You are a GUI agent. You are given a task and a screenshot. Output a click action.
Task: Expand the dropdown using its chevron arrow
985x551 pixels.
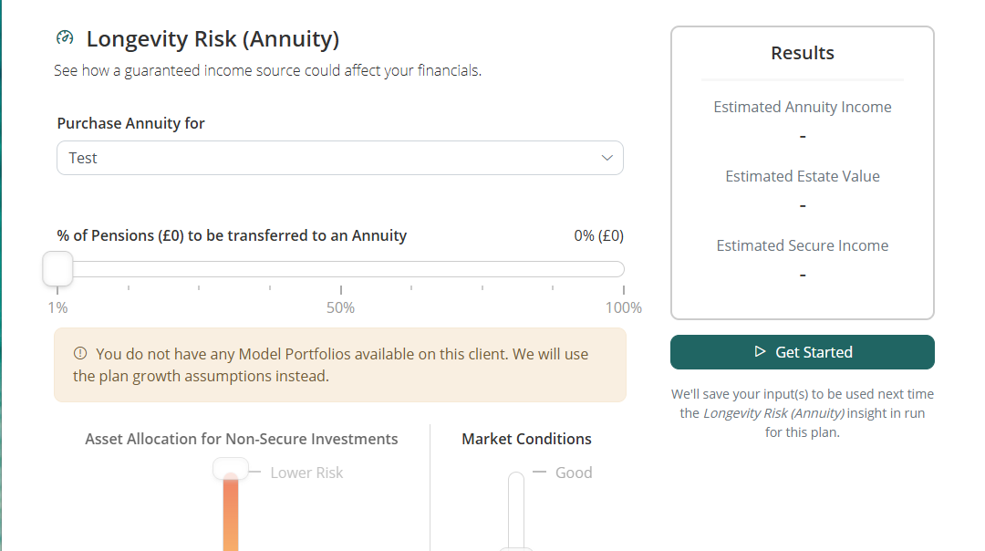point(607,158)
